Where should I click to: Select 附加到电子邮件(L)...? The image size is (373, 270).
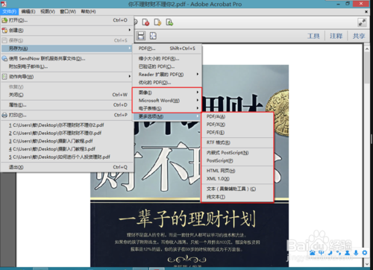tap(66, 66)
